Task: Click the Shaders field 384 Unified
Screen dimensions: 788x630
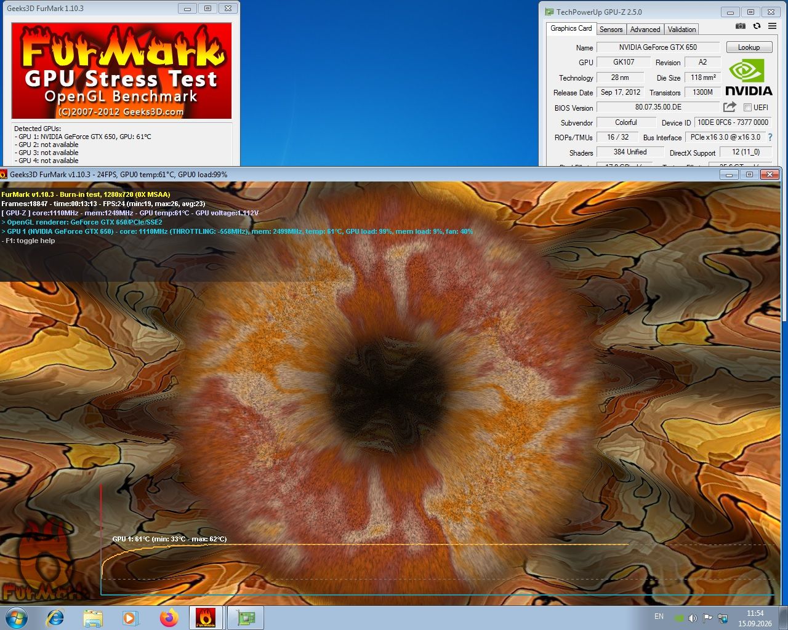Action: (x=630, y=152)
